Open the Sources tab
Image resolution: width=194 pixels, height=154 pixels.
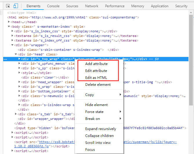pos(72,6)
